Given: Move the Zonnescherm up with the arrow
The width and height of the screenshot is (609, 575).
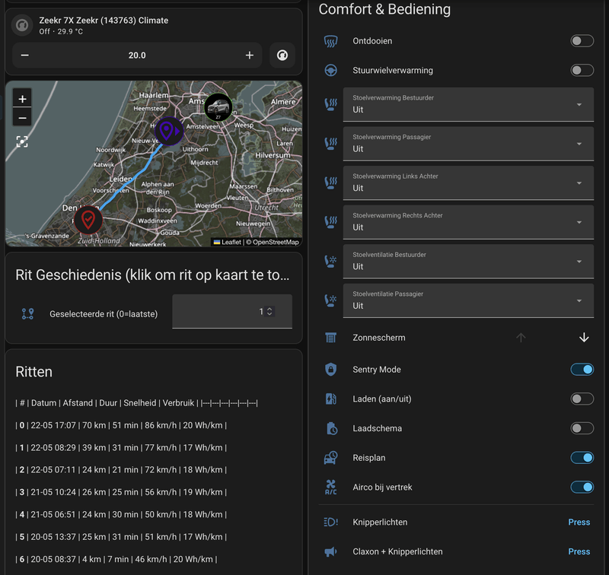Looking at the screenshot, I should 521,338.
